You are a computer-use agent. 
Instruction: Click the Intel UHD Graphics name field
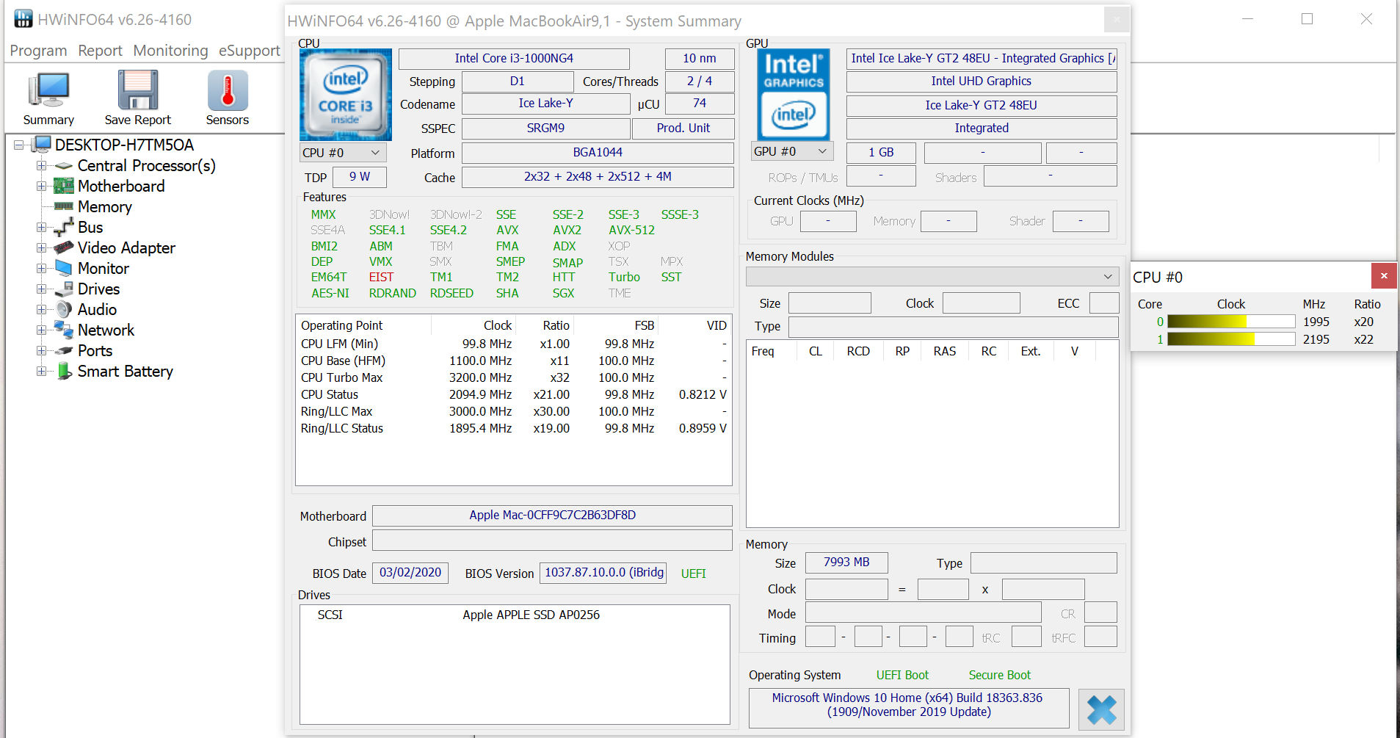coord(982,82)
